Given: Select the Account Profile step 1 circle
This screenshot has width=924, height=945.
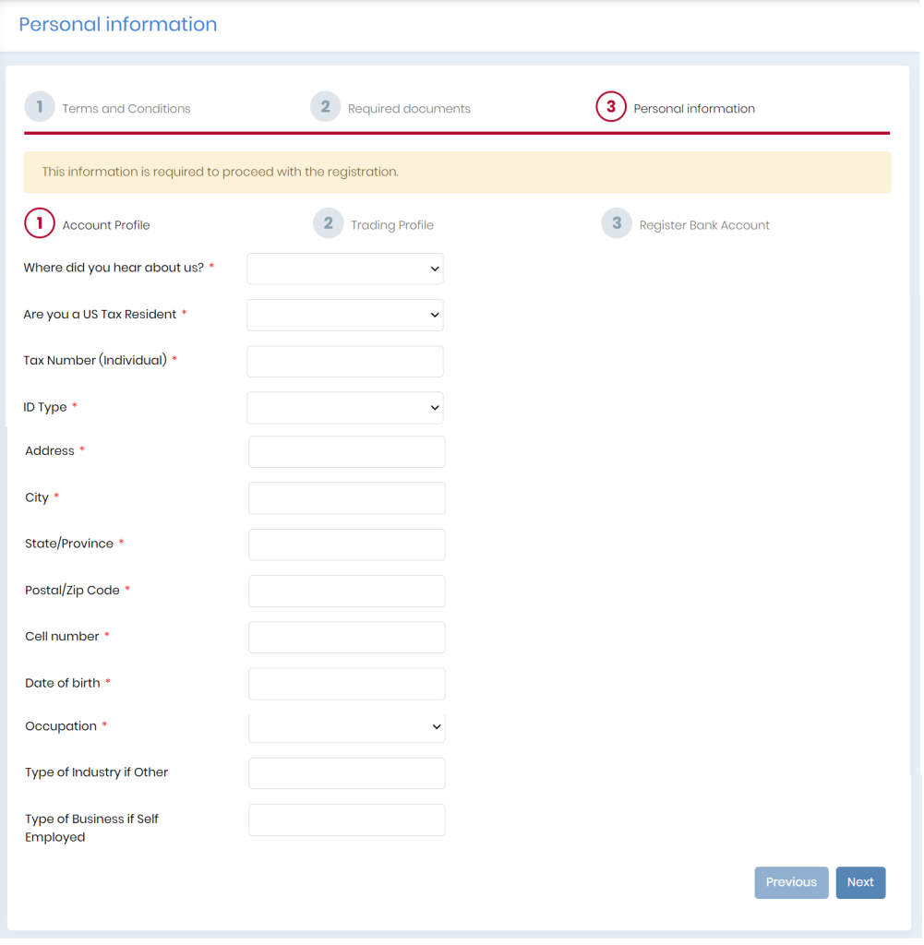Looking at the screenshot, I should (x=40, y=224).
